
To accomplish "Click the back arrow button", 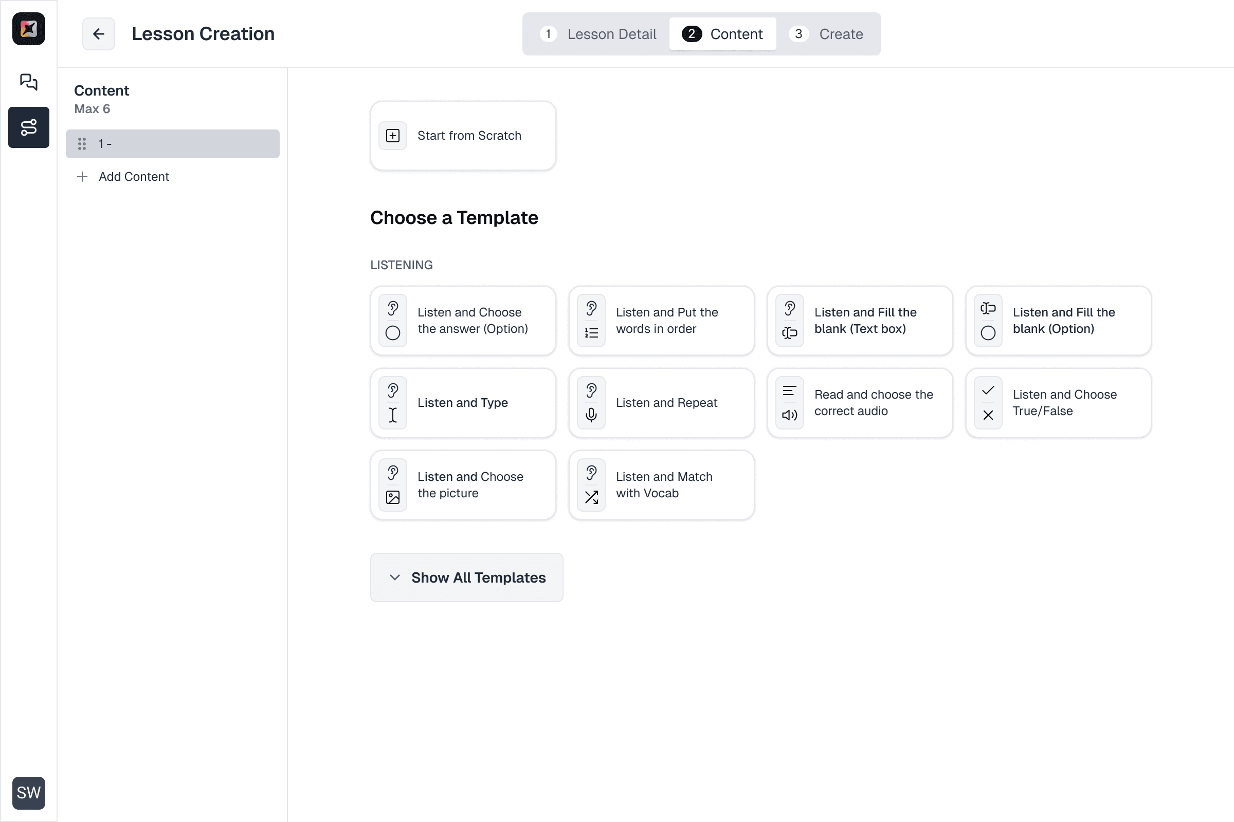I will (98, 34).
